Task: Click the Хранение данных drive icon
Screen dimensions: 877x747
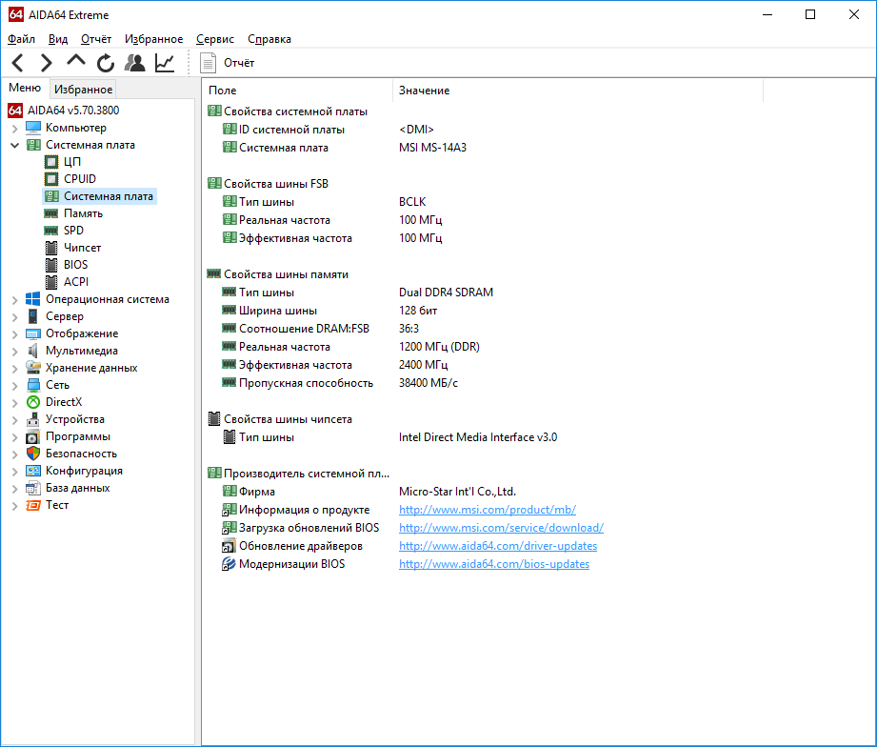Action: click(x=33, y=368)
